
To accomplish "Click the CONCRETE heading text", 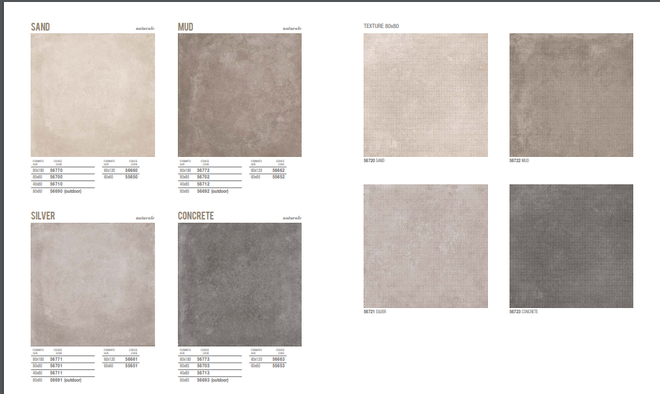I will tap(195, 216).
